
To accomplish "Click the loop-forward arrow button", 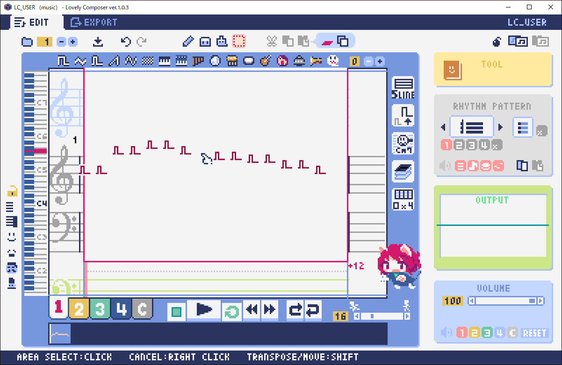I will [x=295, y=310].
